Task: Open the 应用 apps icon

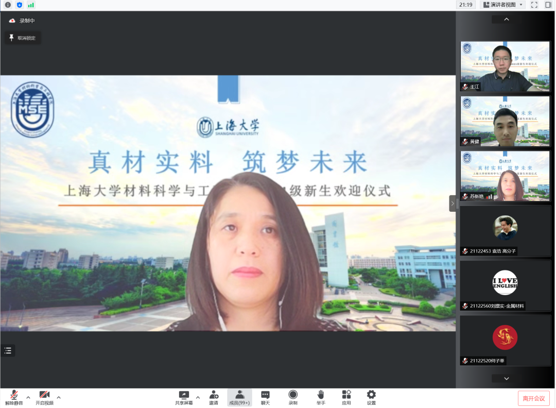Action: [346, 397]
